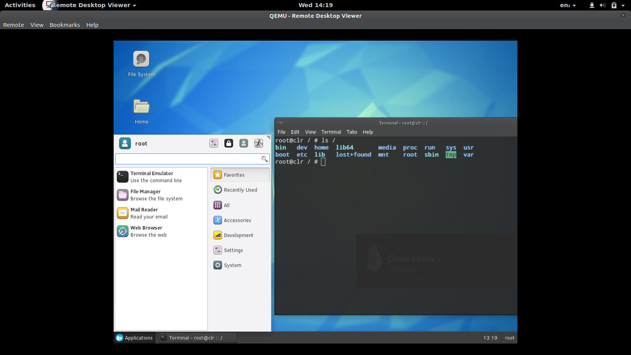This screenshot has width=631, height=355.
Task: Open the system menu arrow in top bar
Action: (623, 6)
